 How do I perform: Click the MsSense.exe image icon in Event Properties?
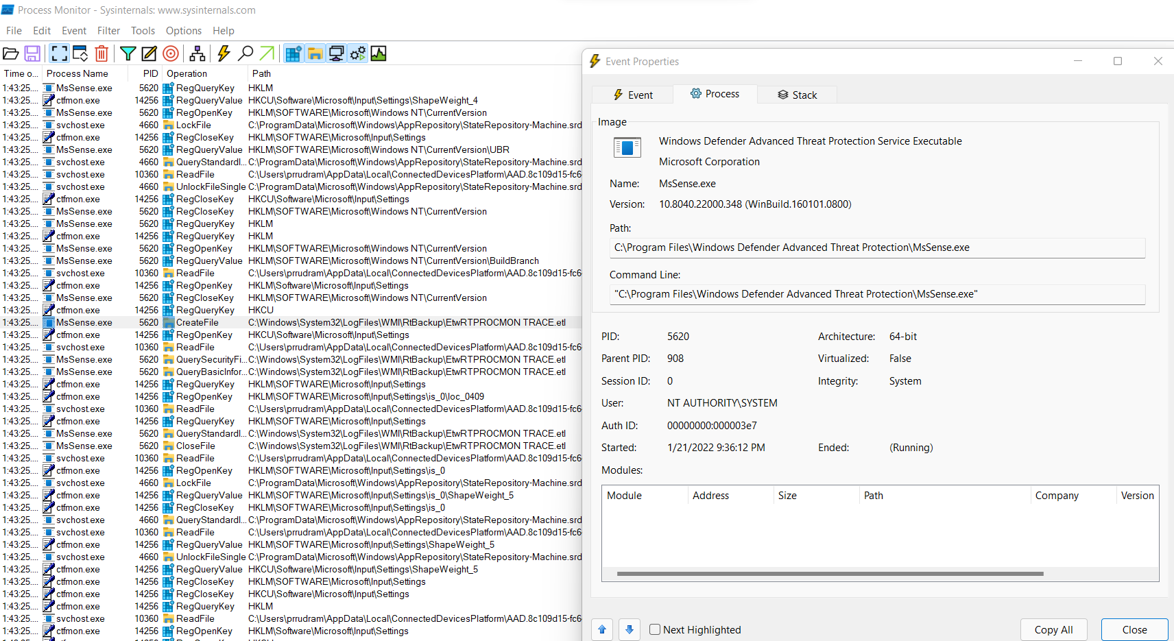(627, 147)
